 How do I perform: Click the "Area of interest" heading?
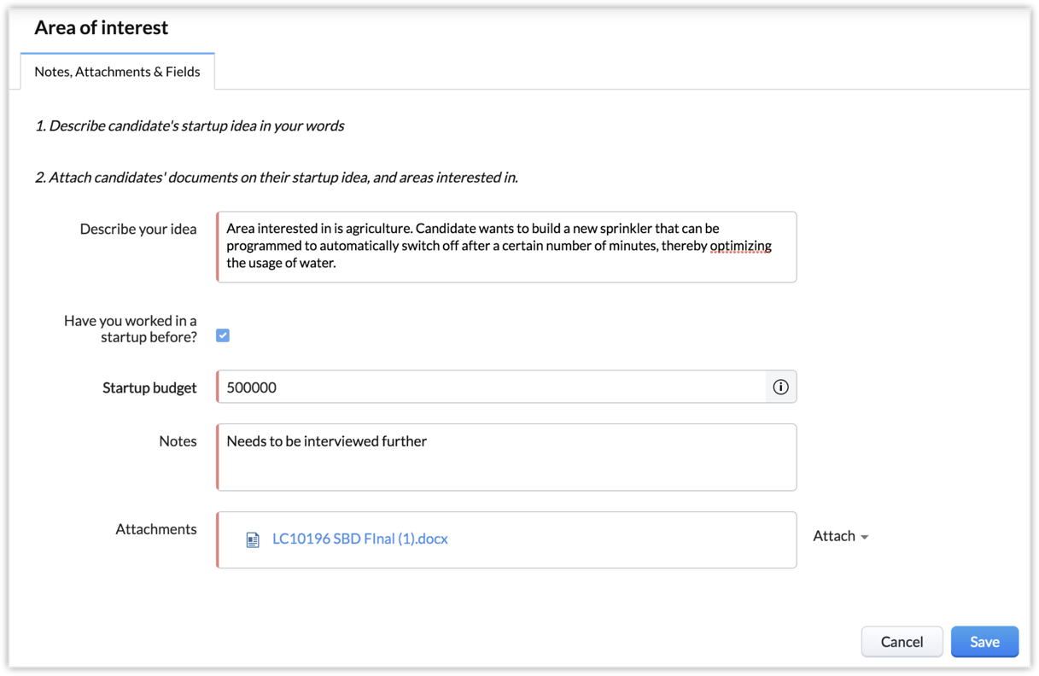[x=102, y=27]
